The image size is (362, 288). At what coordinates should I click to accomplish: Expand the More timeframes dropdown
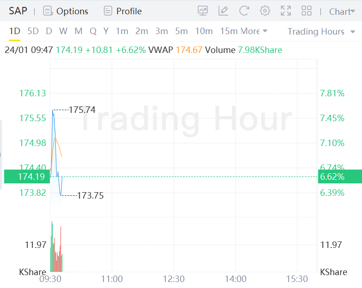coord(254,31)
